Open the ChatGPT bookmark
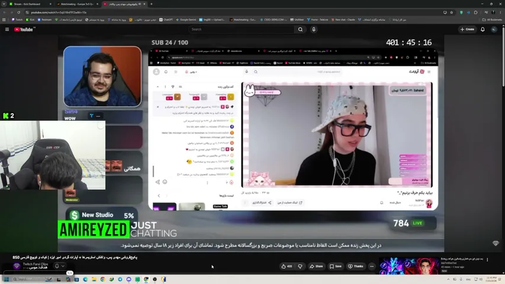 166,20
